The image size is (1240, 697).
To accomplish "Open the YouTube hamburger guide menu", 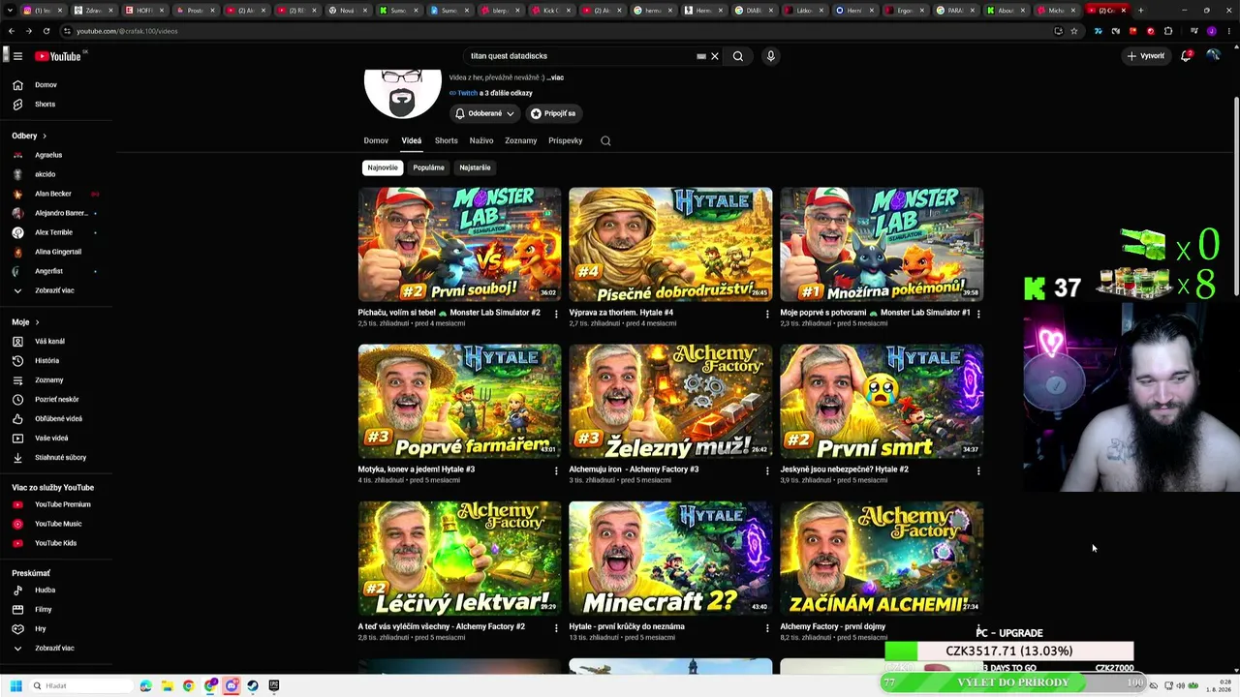I will pos(17,56).
